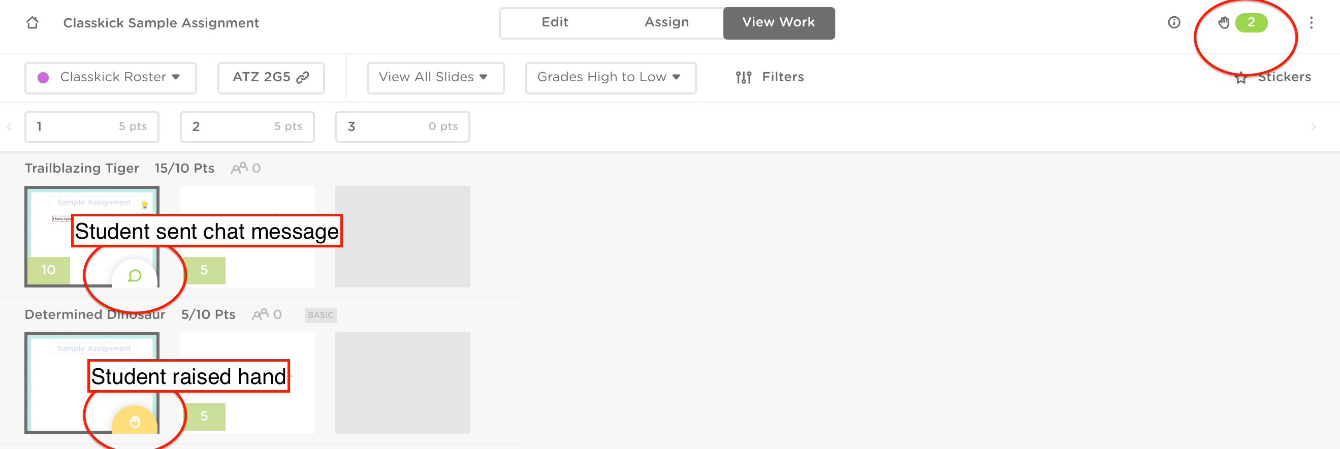Open the info icon in header
Screen dimensions: 1340x449
[1173, 22]
